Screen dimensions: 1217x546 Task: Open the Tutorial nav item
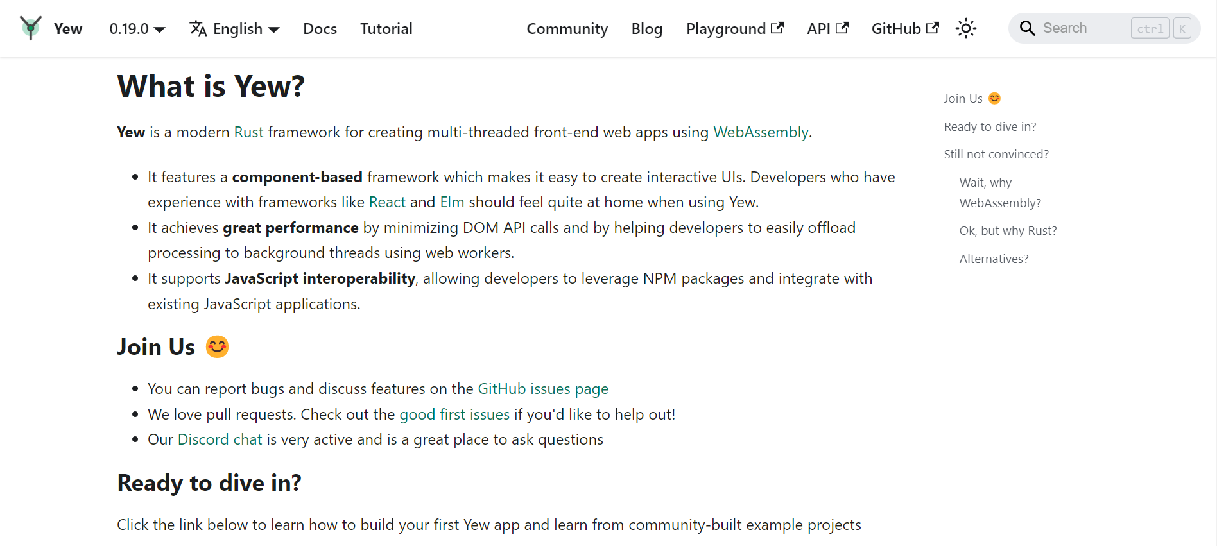coord(386,29)
